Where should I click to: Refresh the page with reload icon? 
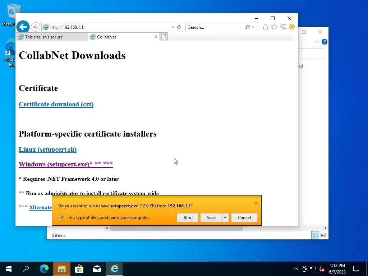pyautogui.click(x=179, y=27)
